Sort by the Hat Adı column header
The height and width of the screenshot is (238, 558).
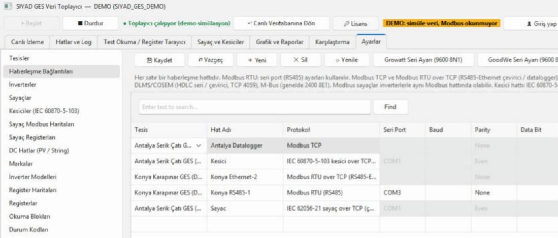[245, 130]
